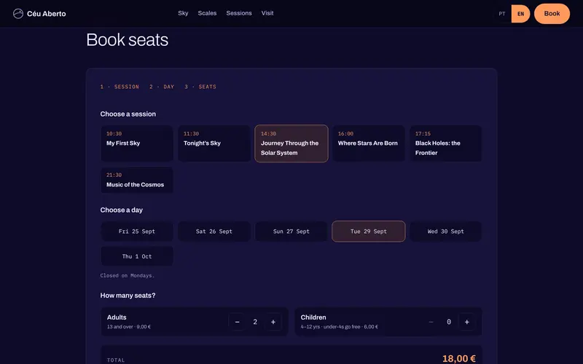Screen dimensions: 583x364
Task: Click the 'Choose a session' heading
Action: coord(128,114)
